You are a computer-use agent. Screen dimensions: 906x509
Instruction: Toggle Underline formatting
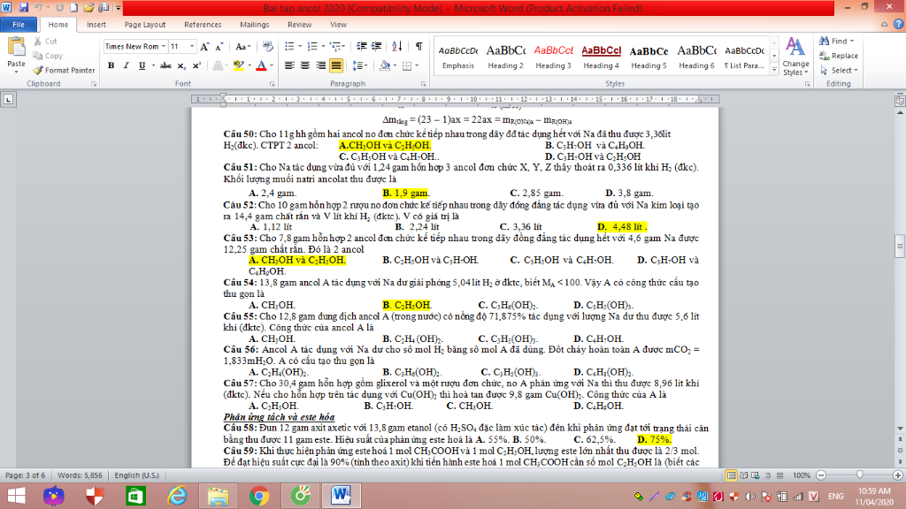tap(142, 65)
